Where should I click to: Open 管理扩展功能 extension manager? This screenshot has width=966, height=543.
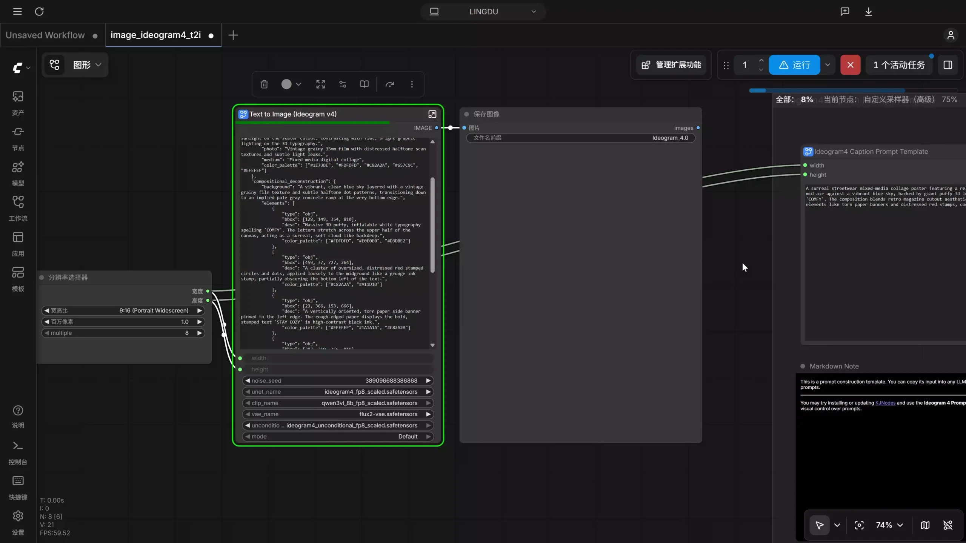tap(671, 65)
